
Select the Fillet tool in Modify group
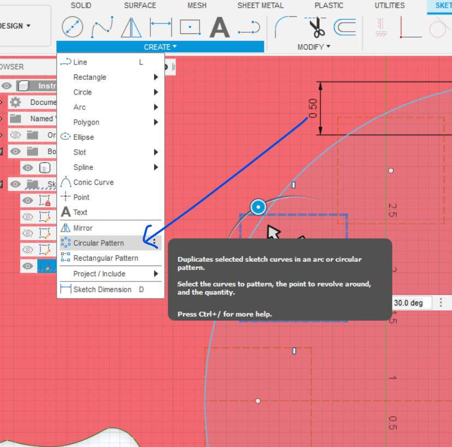286,27
